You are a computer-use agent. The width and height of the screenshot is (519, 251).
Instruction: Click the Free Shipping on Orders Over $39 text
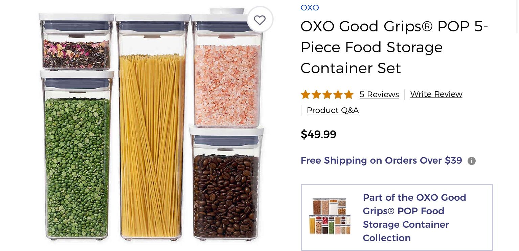pos(381,161)
